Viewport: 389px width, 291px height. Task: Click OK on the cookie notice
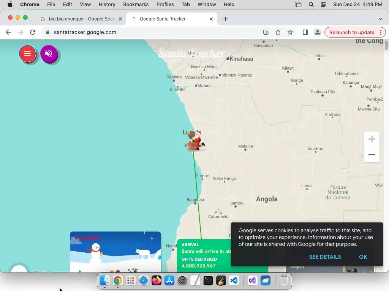pos(363,257)
